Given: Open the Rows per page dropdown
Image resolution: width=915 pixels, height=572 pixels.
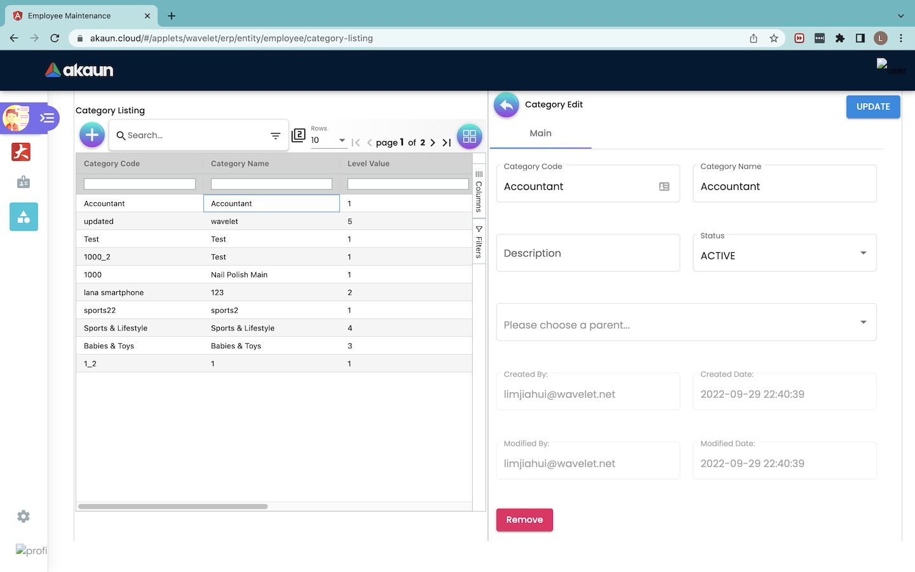Looking at the screenshot, I should coord(329,140).
